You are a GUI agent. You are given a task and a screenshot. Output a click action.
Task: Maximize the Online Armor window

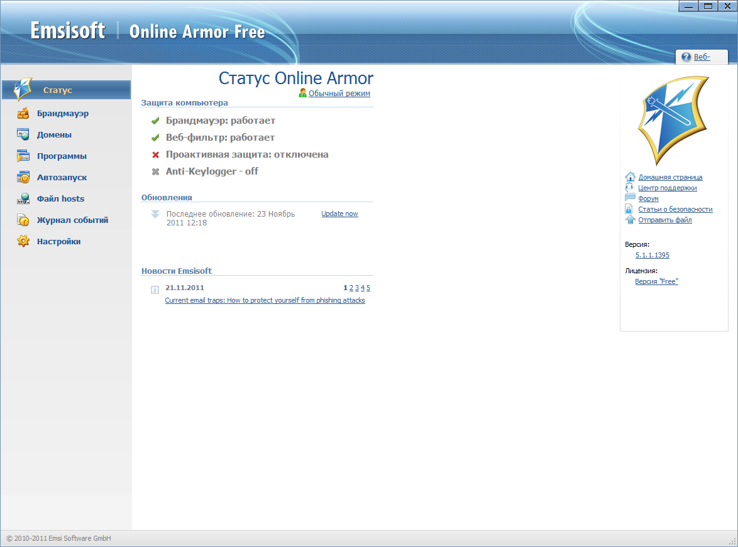pyautogui.click(x=707, y=6)
